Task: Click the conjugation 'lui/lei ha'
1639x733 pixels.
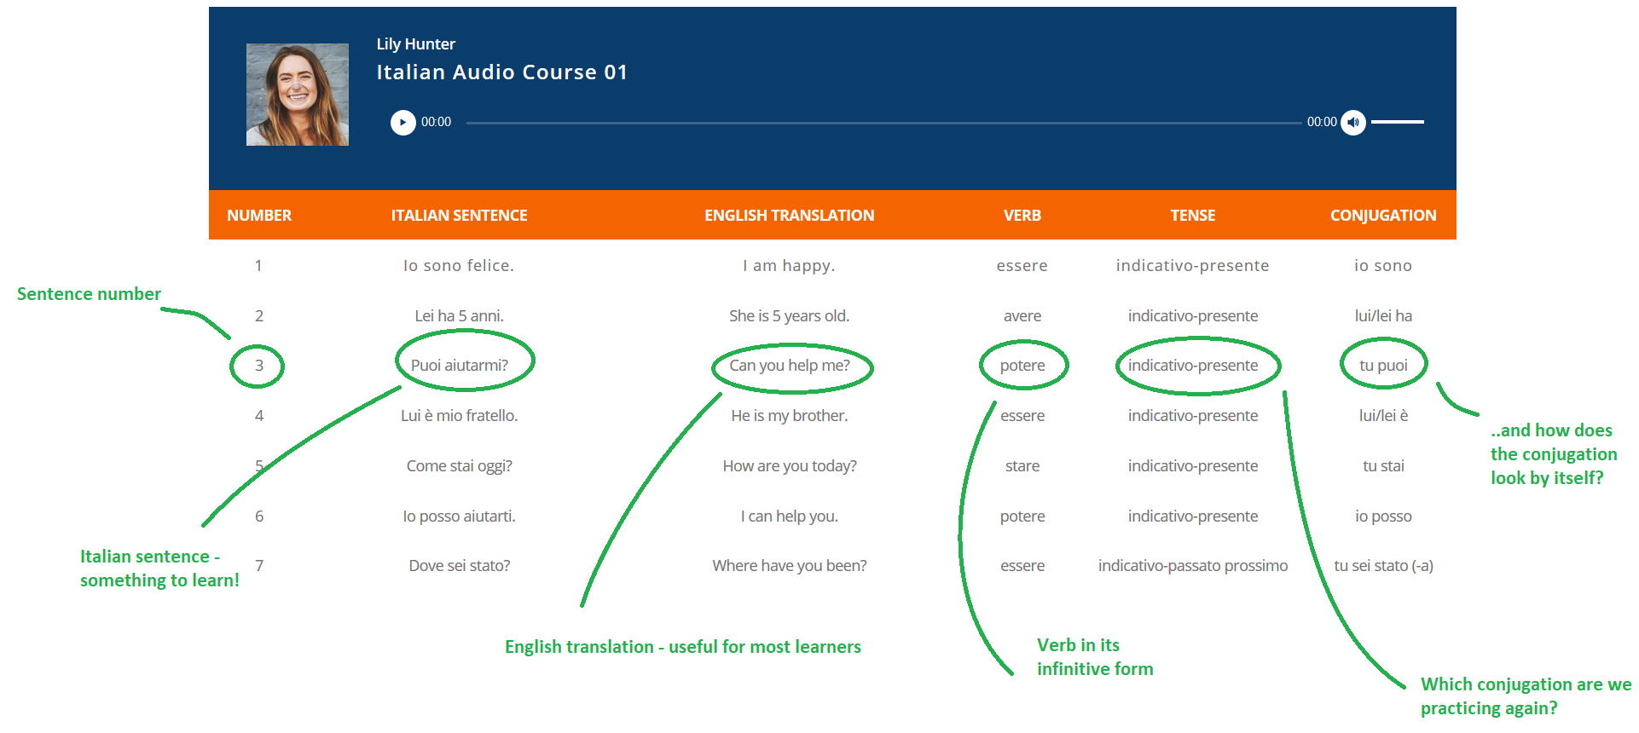Action: pos(1383,316)
